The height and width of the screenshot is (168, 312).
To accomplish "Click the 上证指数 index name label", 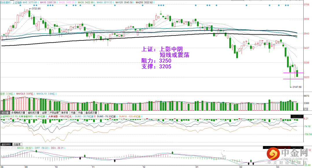I will tap(17, 2).
